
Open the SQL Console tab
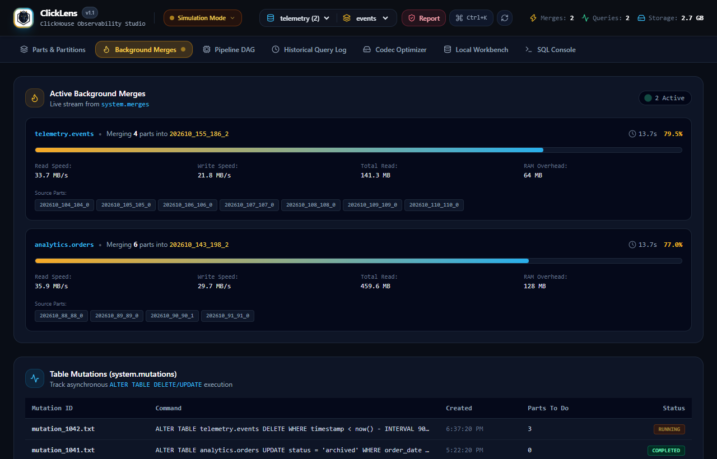pyautogui.click(x=550, y=49)
